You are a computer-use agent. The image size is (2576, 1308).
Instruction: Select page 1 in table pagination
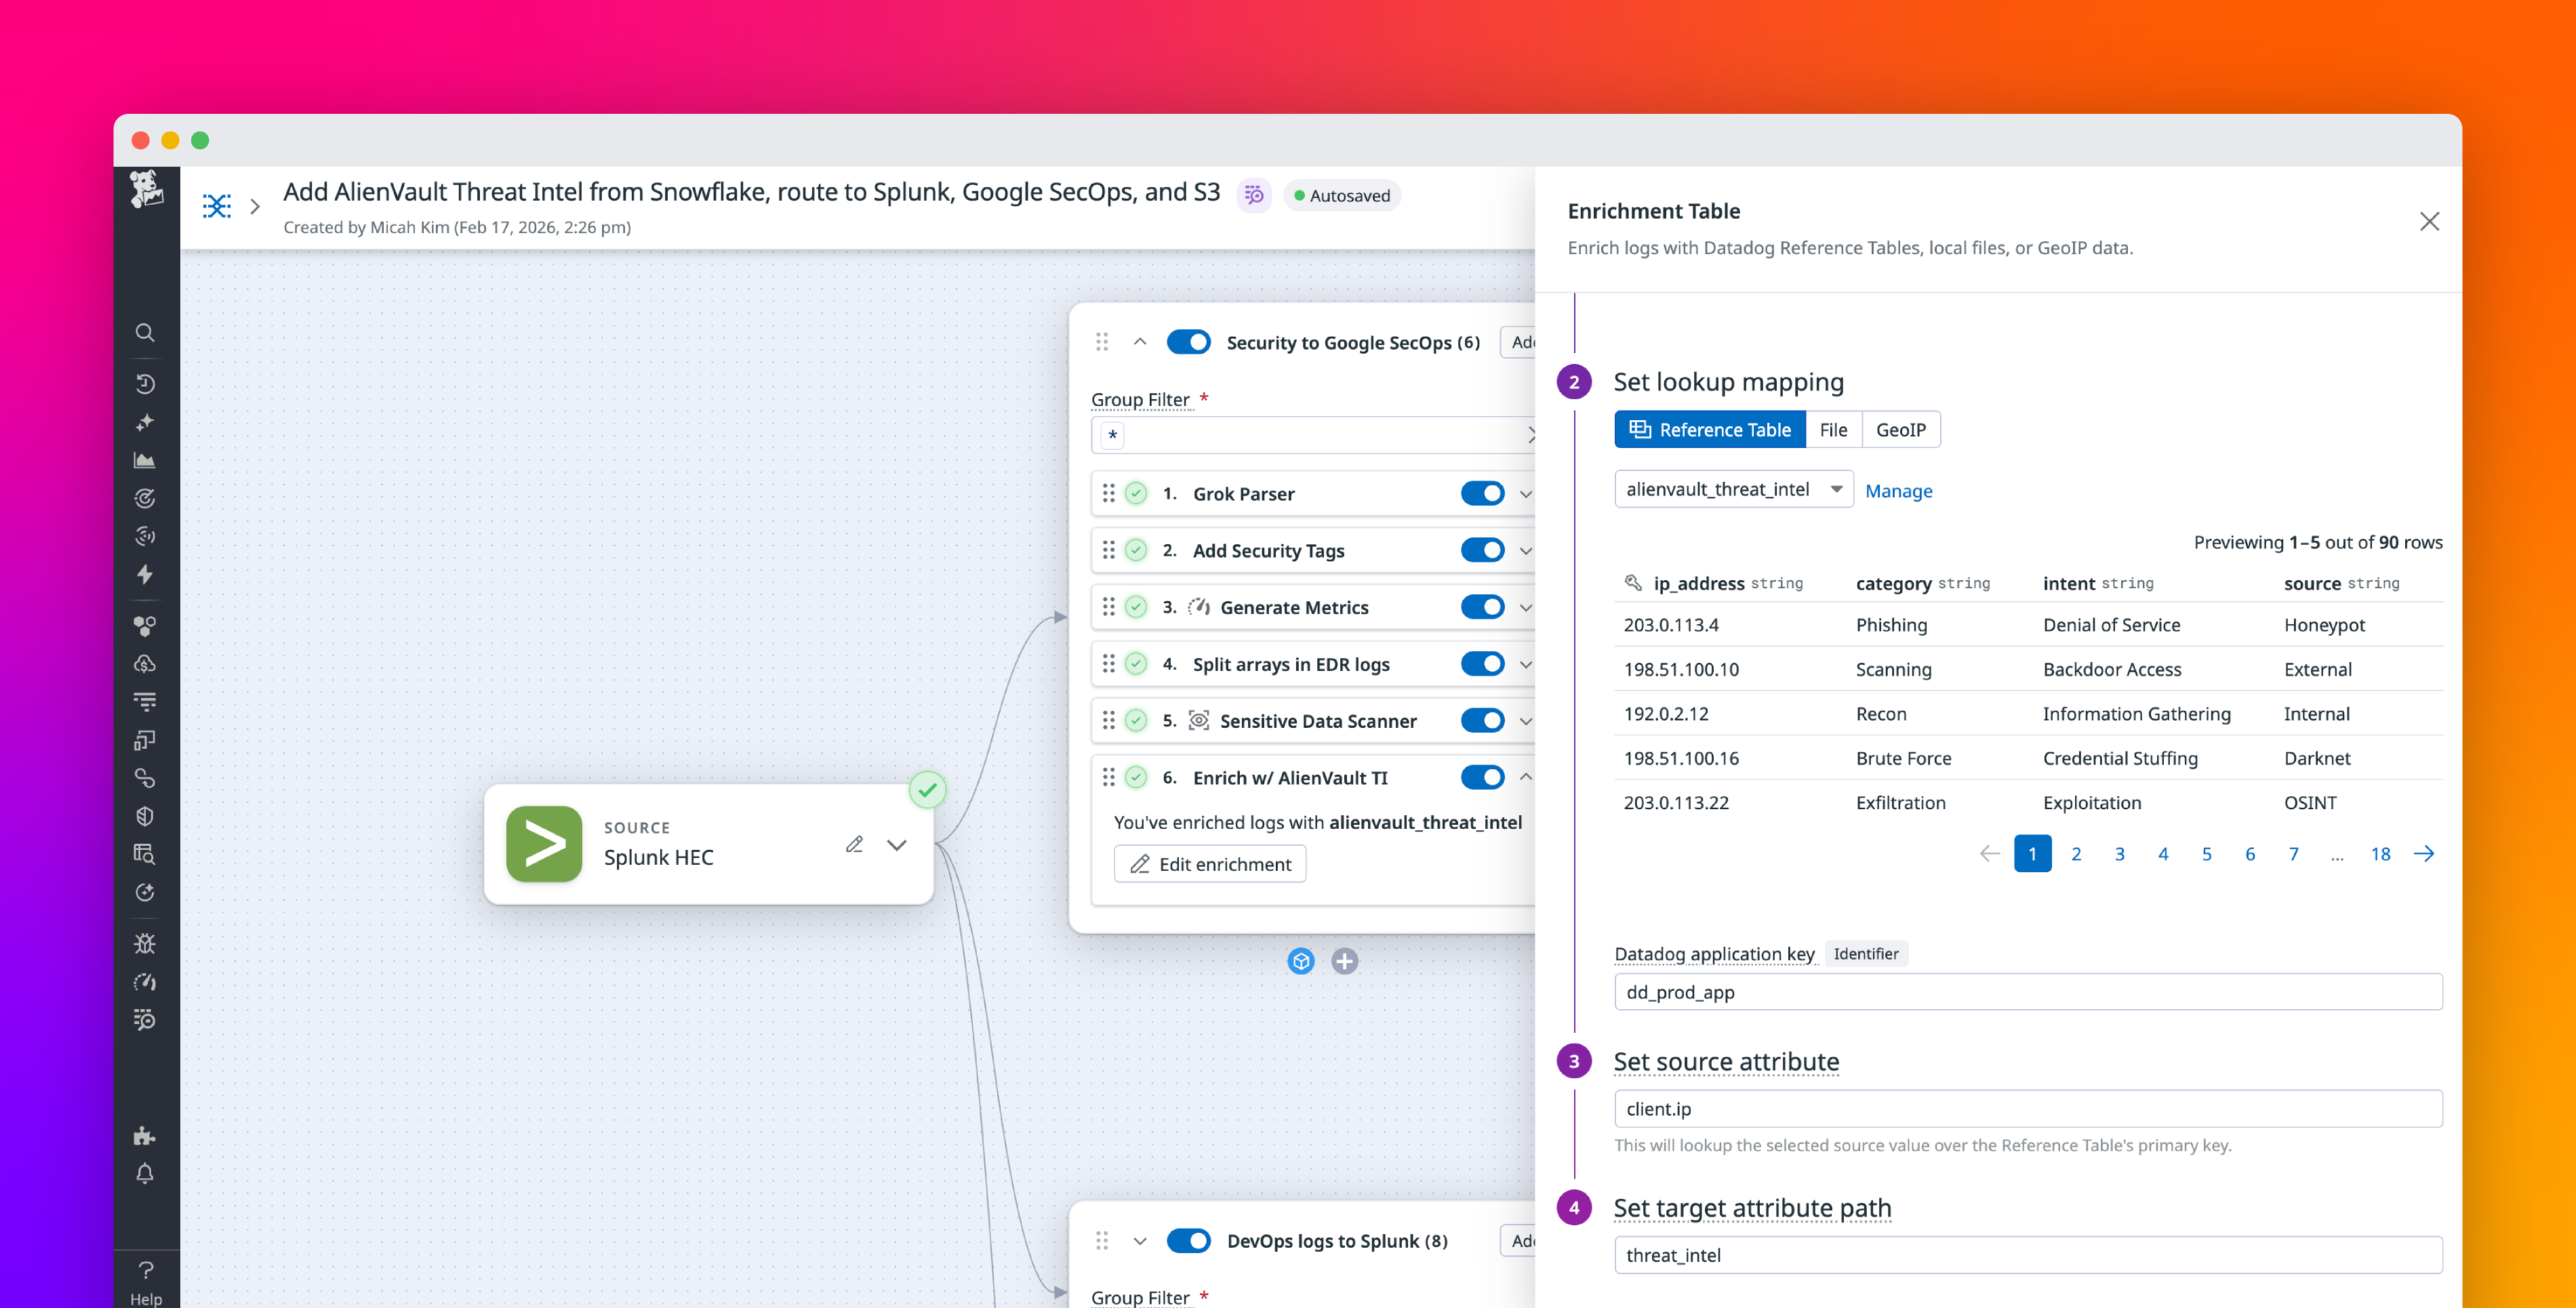click(x=2032, y=854)
